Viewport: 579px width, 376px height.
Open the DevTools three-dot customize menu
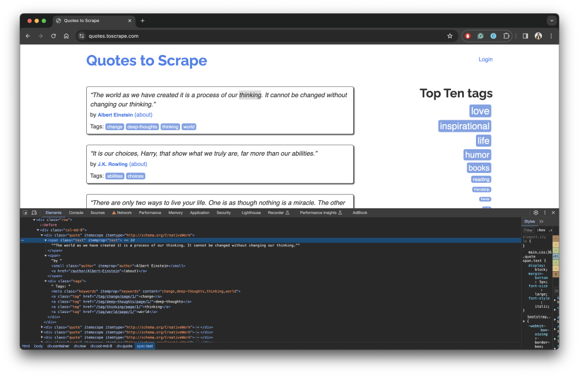545,212
